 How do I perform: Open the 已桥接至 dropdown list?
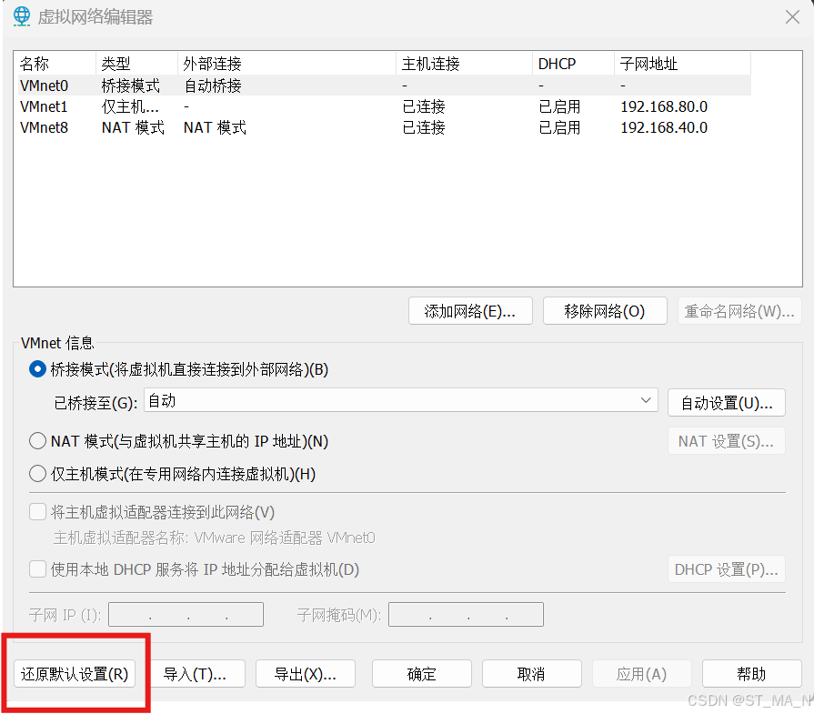[401, 400]
